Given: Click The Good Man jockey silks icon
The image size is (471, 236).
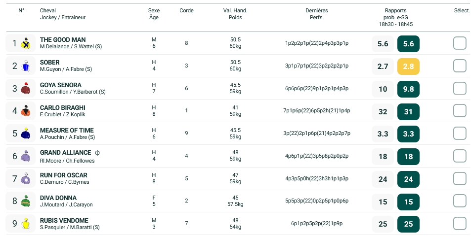Looking at the screenshot, I should tap(26, 44).
